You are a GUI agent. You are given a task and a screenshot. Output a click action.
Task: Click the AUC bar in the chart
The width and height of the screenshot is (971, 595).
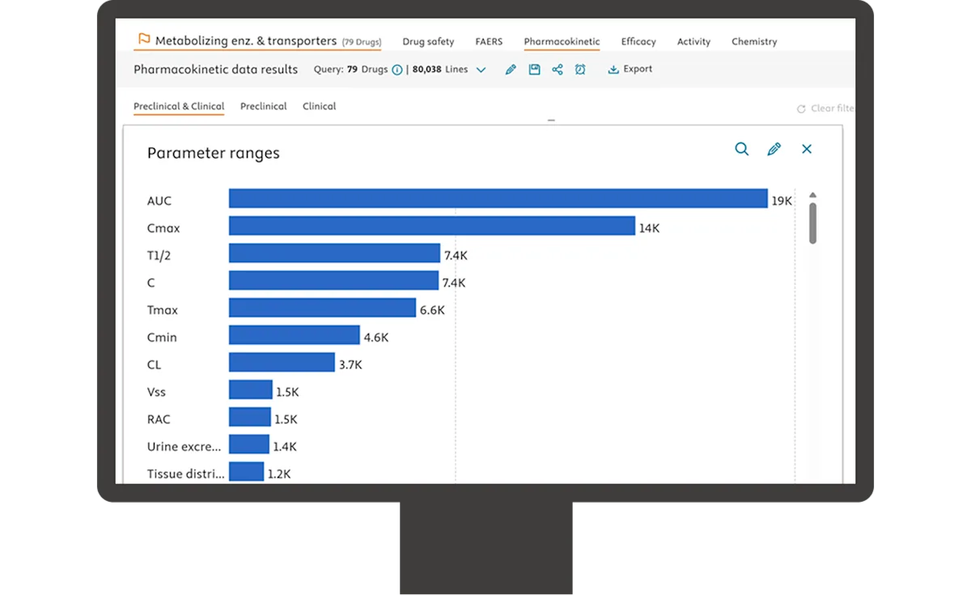pos(498,198)
